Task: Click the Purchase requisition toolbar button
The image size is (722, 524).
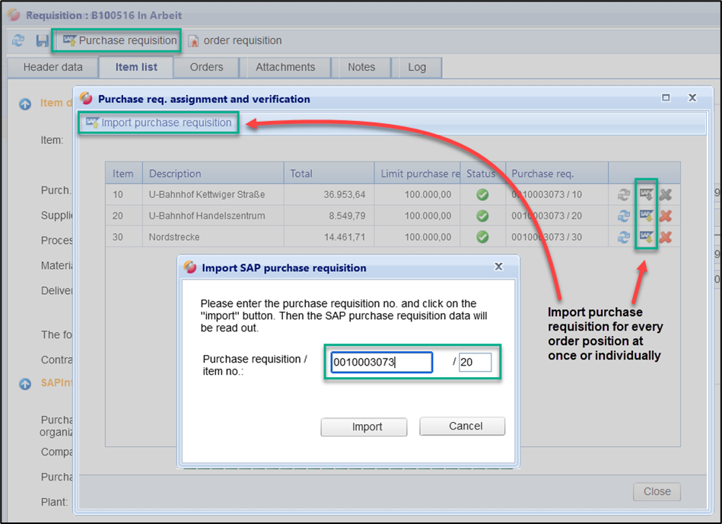Action: tap(119, 40)
